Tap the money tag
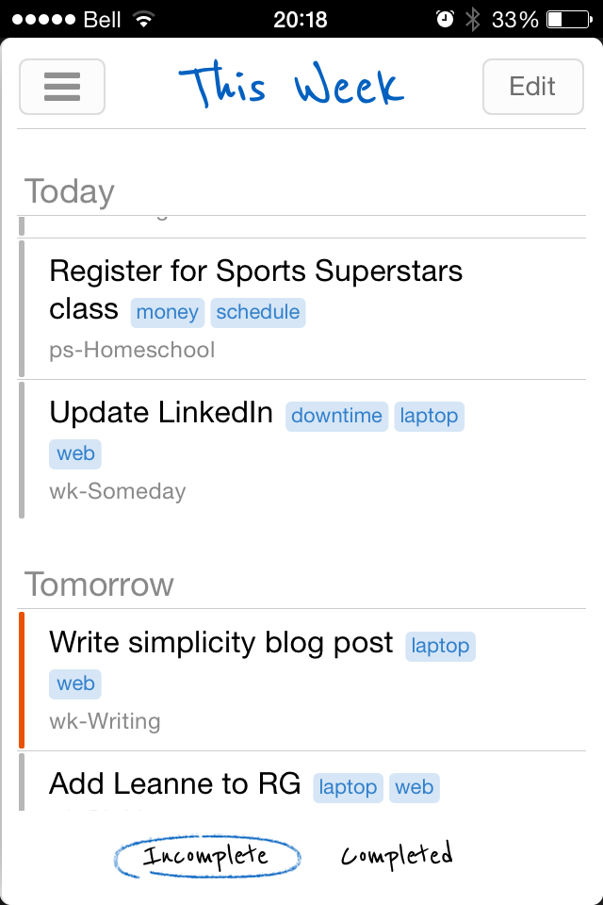Screen dimensions: 603x905 [x=168, y=312]
